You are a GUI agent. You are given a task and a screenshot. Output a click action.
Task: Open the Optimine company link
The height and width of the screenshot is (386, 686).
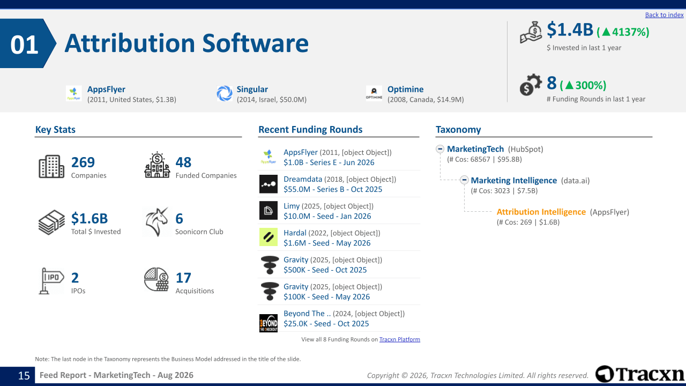click(x=406, y=90)
